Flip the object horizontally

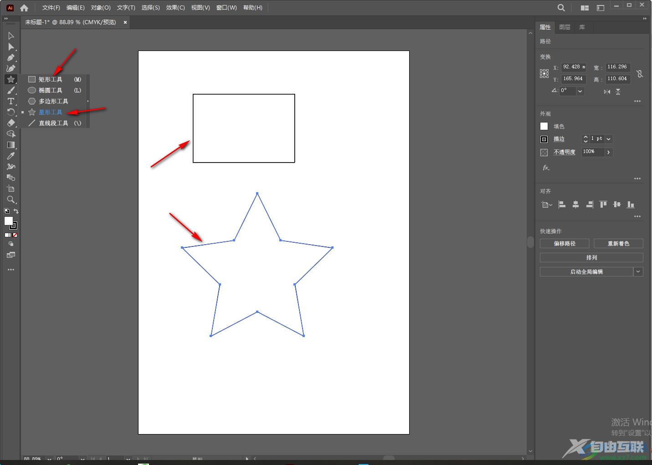[607, 92]
